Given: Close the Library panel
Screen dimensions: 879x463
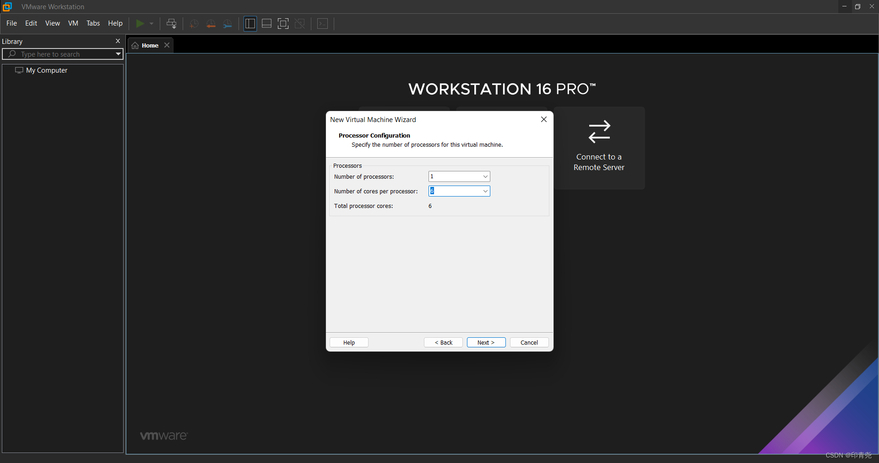Looking at the screenshot, I should click(x=118, y=41).
